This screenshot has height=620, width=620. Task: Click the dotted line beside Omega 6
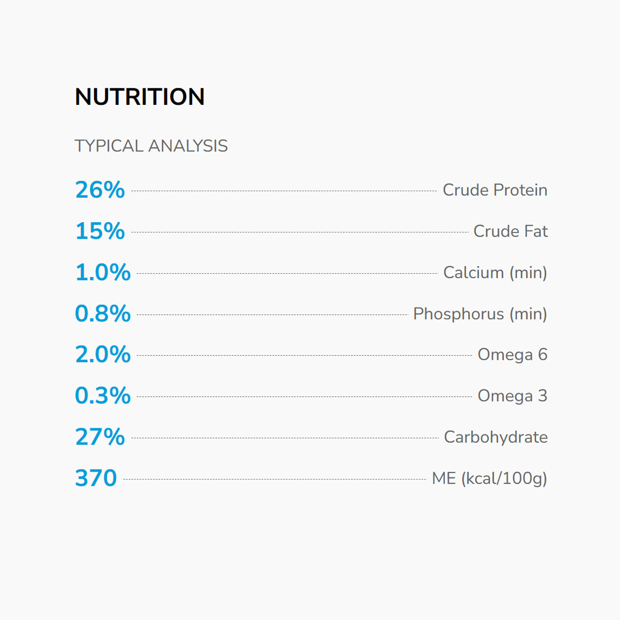tap(304, 355)
